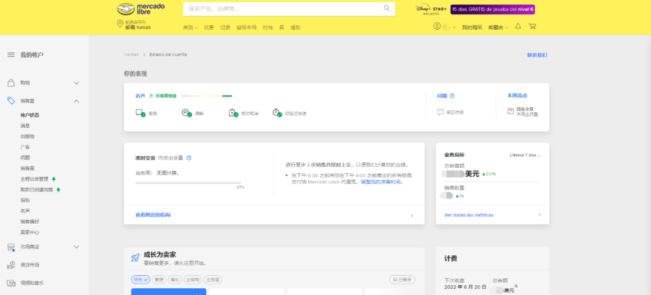Open 我的购买 my purchases link

(472, 27)
